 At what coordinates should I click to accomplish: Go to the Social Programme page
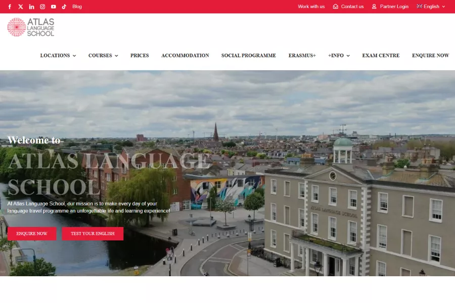click(249, 56)
